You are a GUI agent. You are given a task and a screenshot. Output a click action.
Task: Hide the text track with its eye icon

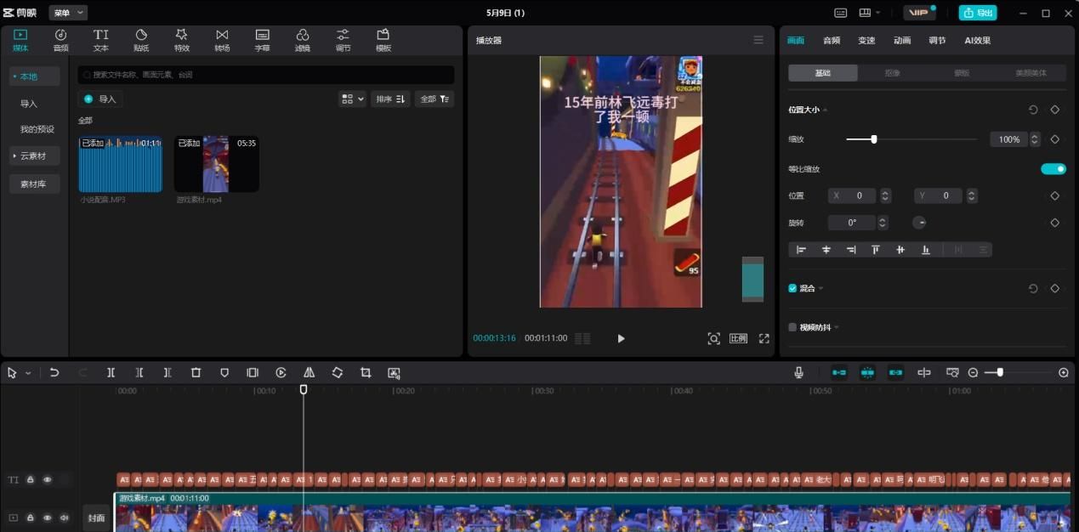[x=48, y=479]
